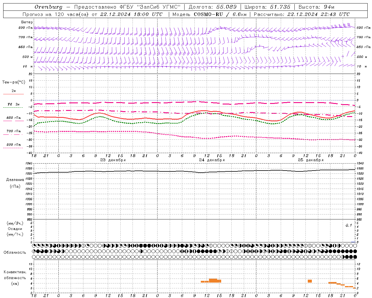
Task: Click the Ветер panel label
Action: [x=27, y=22]
